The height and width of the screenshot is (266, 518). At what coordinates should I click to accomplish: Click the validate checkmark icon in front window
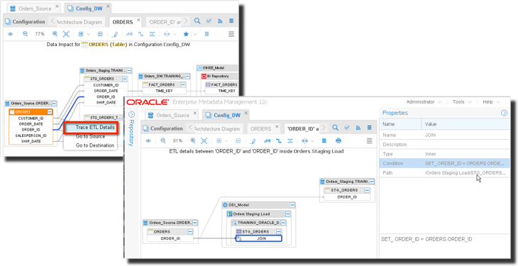pyautogui.click(x=347, y=128)
